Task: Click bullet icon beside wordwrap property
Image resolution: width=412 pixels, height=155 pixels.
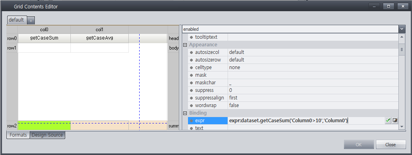Action: point(191,105)
